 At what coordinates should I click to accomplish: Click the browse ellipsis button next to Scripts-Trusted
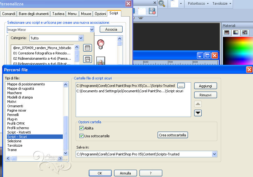[x=181, y=86]
